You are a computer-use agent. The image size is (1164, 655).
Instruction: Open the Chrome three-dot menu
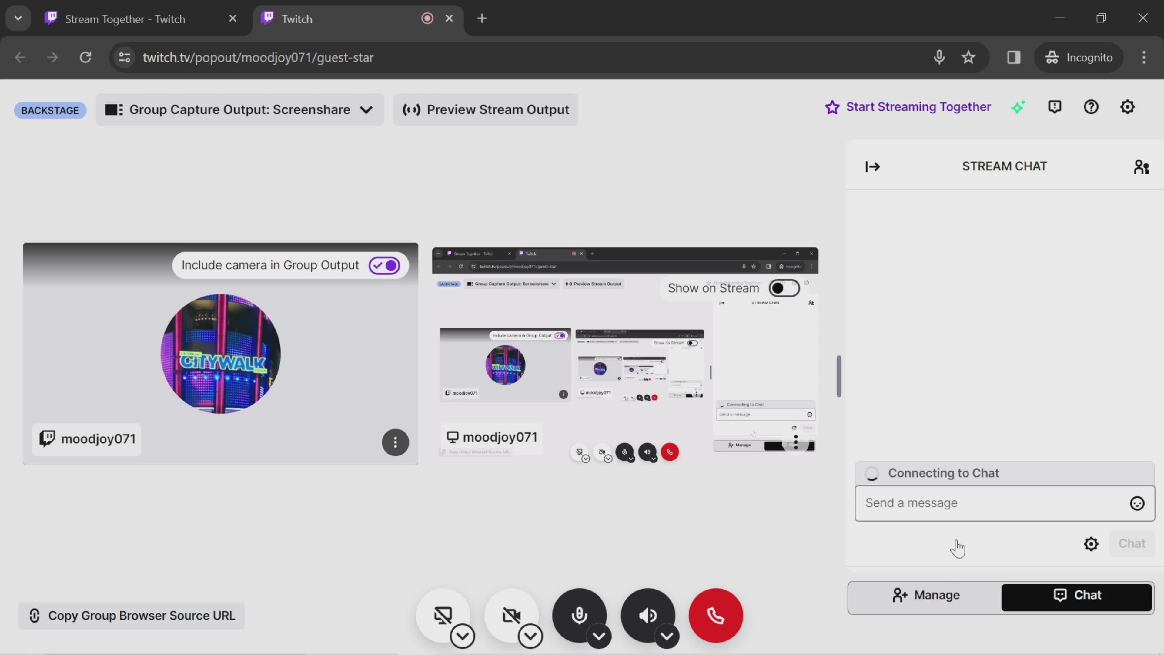1144,57
